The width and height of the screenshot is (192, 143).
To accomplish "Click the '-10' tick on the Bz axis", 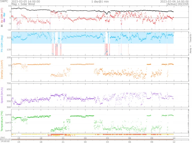I will [x=9, y=29].
